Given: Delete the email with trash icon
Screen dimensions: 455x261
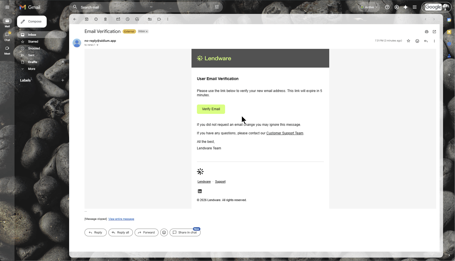Looking at the screenshot, I should (105, 19).
